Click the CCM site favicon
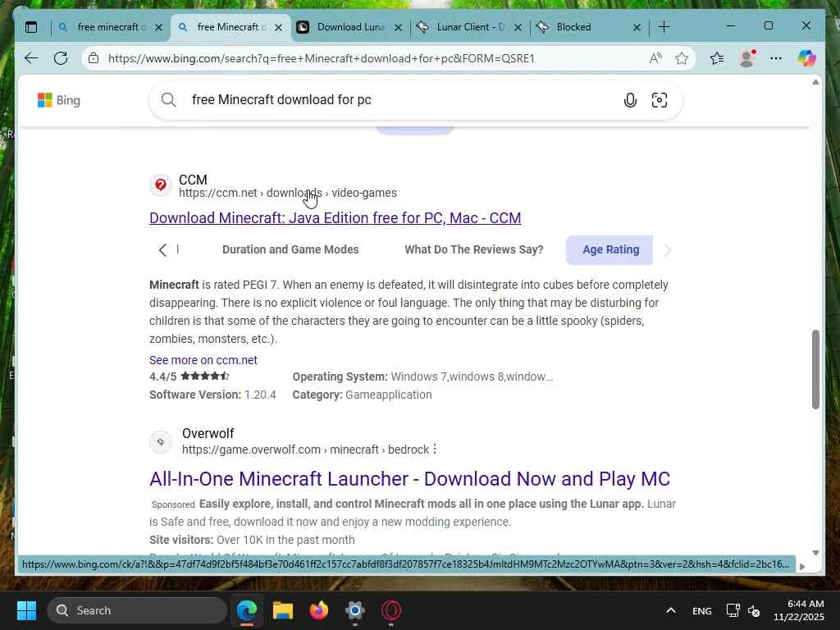Viewport: 840px width, 630px height. point(160,185)
